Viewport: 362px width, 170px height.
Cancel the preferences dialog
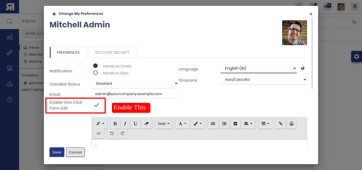[x=75, y=152]
